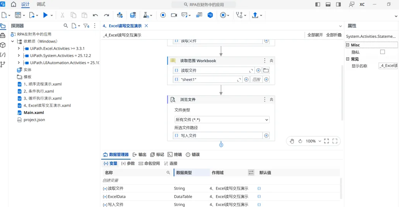Open Manage Entities database icon

click(x=133, y=15)
